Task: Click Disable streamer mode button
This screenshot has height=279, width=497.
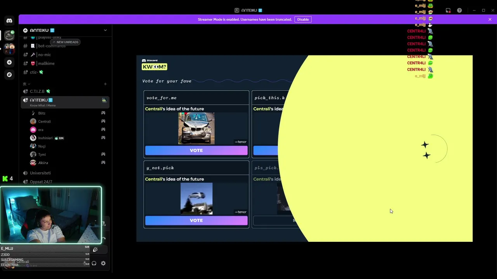Action: point(303,19)
